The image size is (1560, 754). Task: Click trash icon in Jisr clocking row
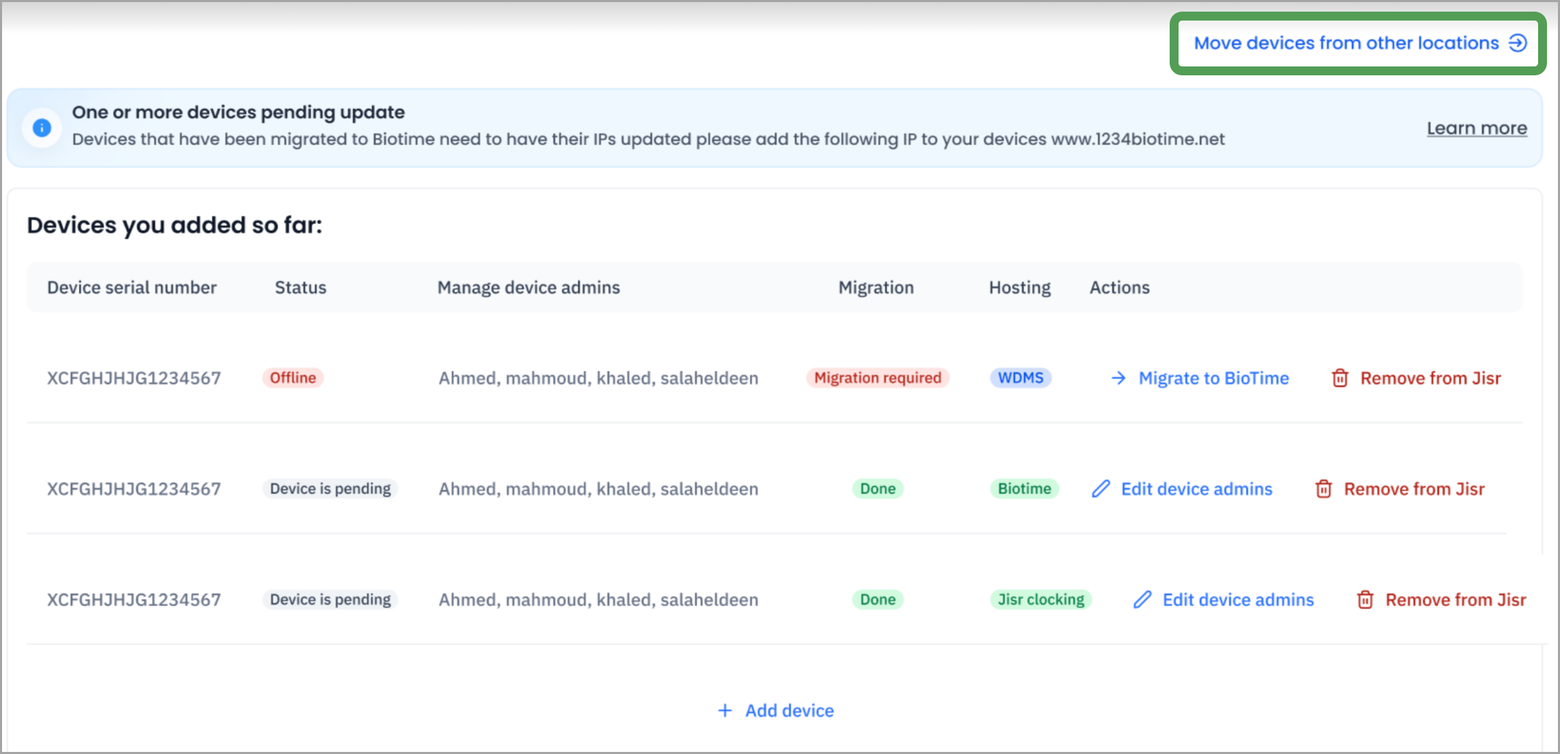(1365, 600)
